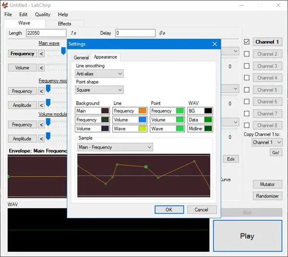Screen dimensions: 288x257
Task: Click the LabChirp app icon in title bar
Action: pyautogui.click(x=5, y=5)
